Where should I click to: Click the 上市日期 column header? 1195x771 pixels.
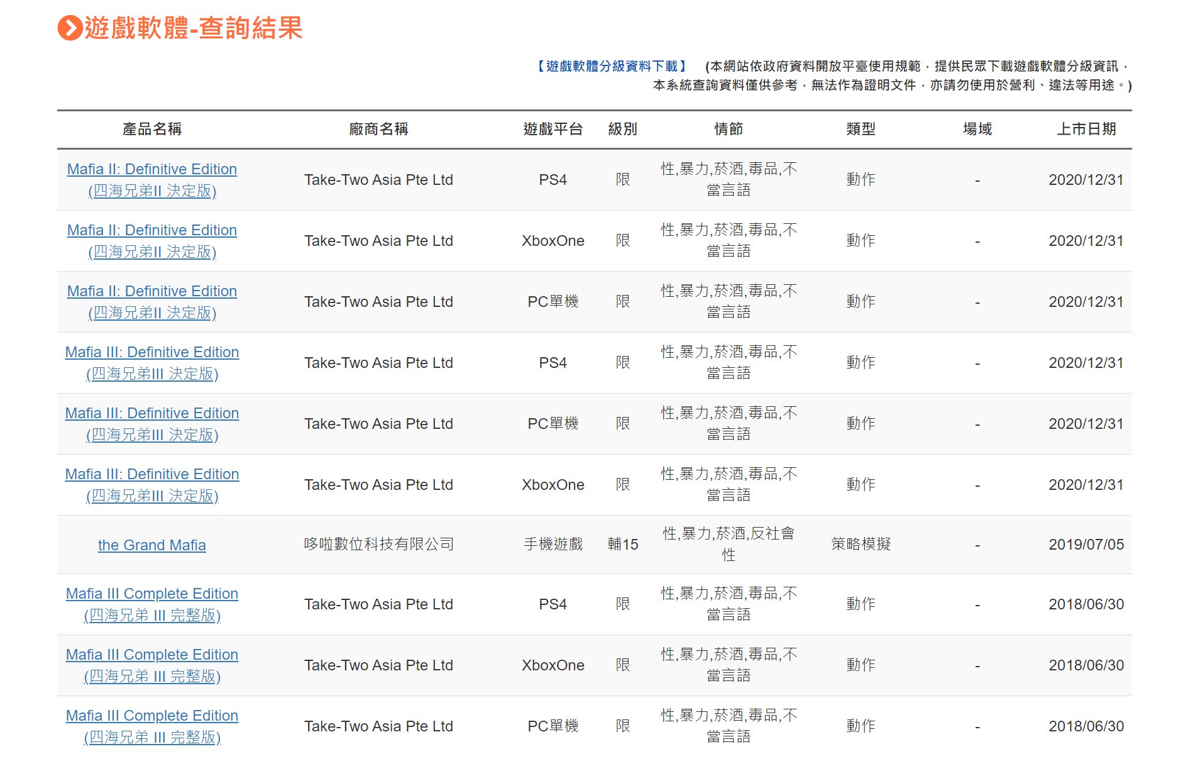click(x=1086, y=129)
